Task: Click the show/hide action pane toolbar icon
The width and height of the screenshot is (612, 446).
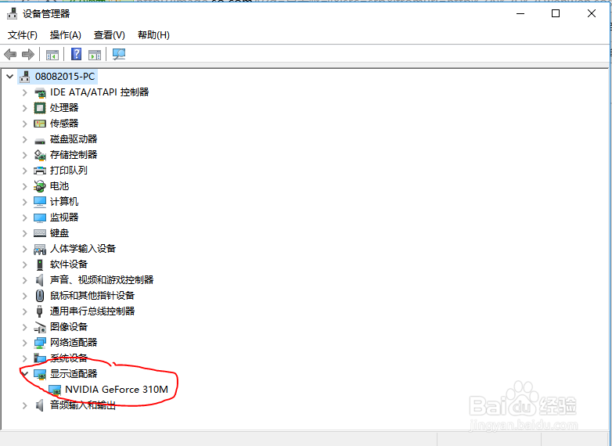Action: tap(95, 55)
